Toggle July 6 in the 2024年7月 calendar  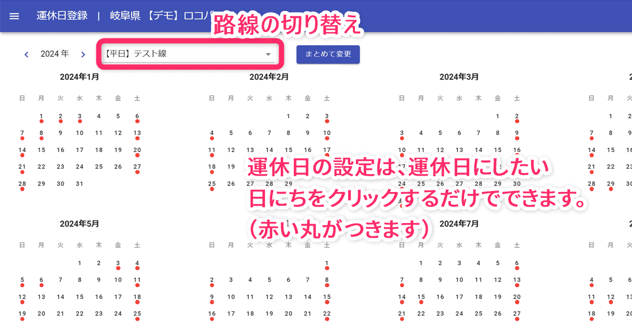(517, 264)
